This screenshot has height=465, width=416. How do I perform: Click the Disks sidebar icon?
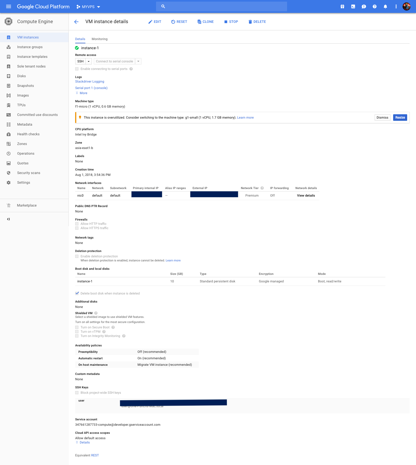click(x=9, y=76)
